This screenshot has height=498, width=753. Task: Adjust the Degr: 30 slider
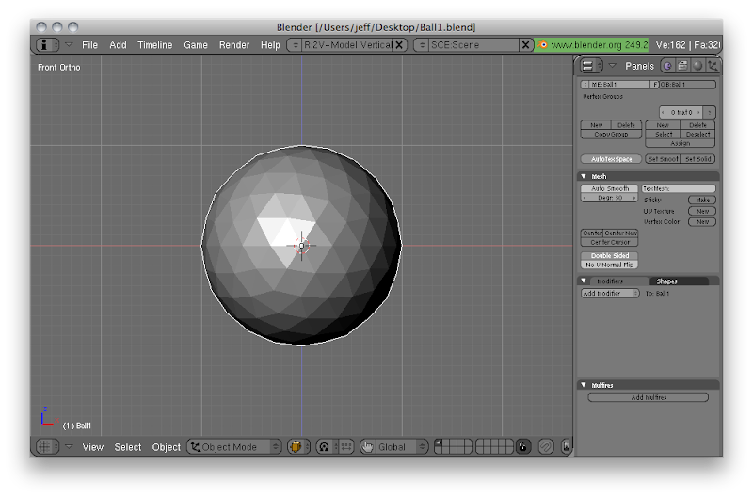[x=610, y=198]
